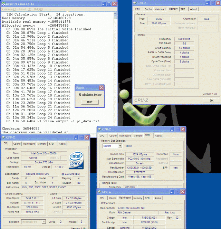Click the Core Speed 3499.8 MHz value
This screenshot has width=221, height=229.
point(32,198)
